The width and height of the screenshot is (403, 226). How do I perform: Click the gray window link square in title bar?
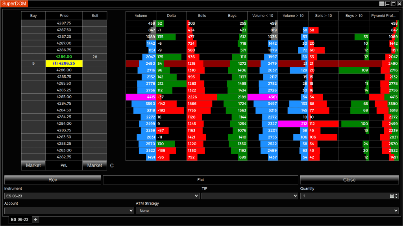(381, 4)
